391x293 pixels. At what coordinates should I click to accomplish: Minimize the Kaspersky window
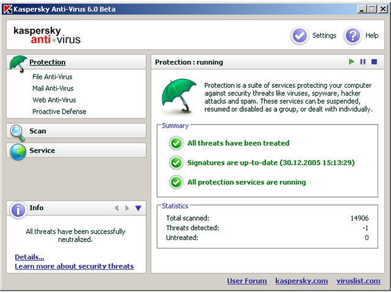tap(362, 9)
